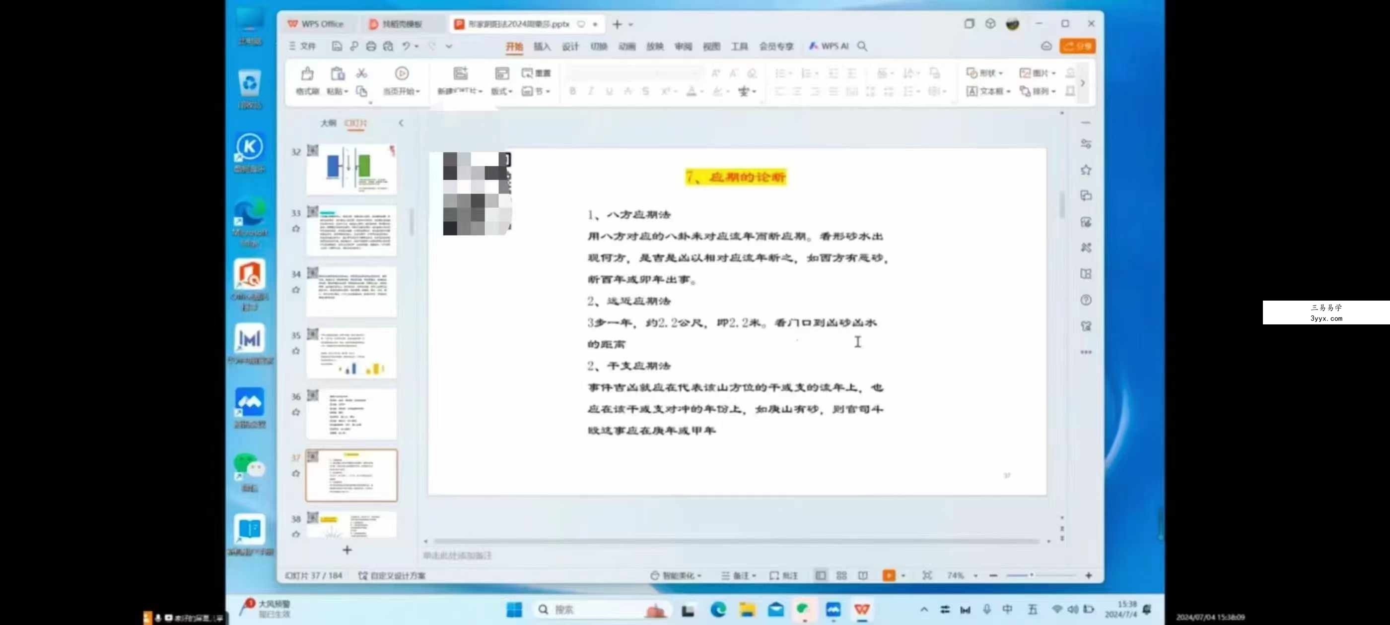Image resolution: width=1390 pixels, height=625 pixels.
Task: Click the zoom out minus icon
Action: click(993, 575)
